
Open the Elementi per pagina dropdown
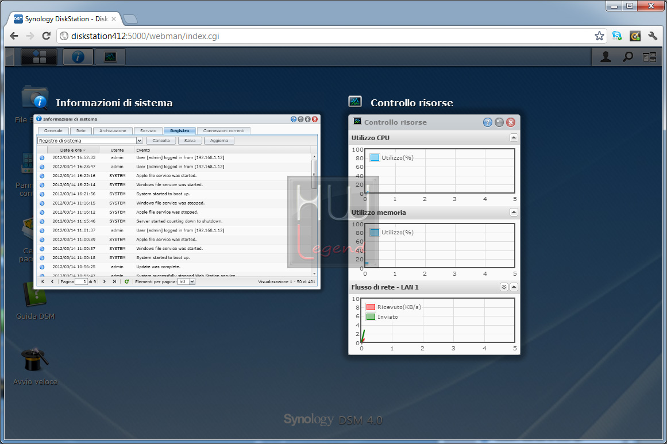pyautogui.click(x=192, y=281)
